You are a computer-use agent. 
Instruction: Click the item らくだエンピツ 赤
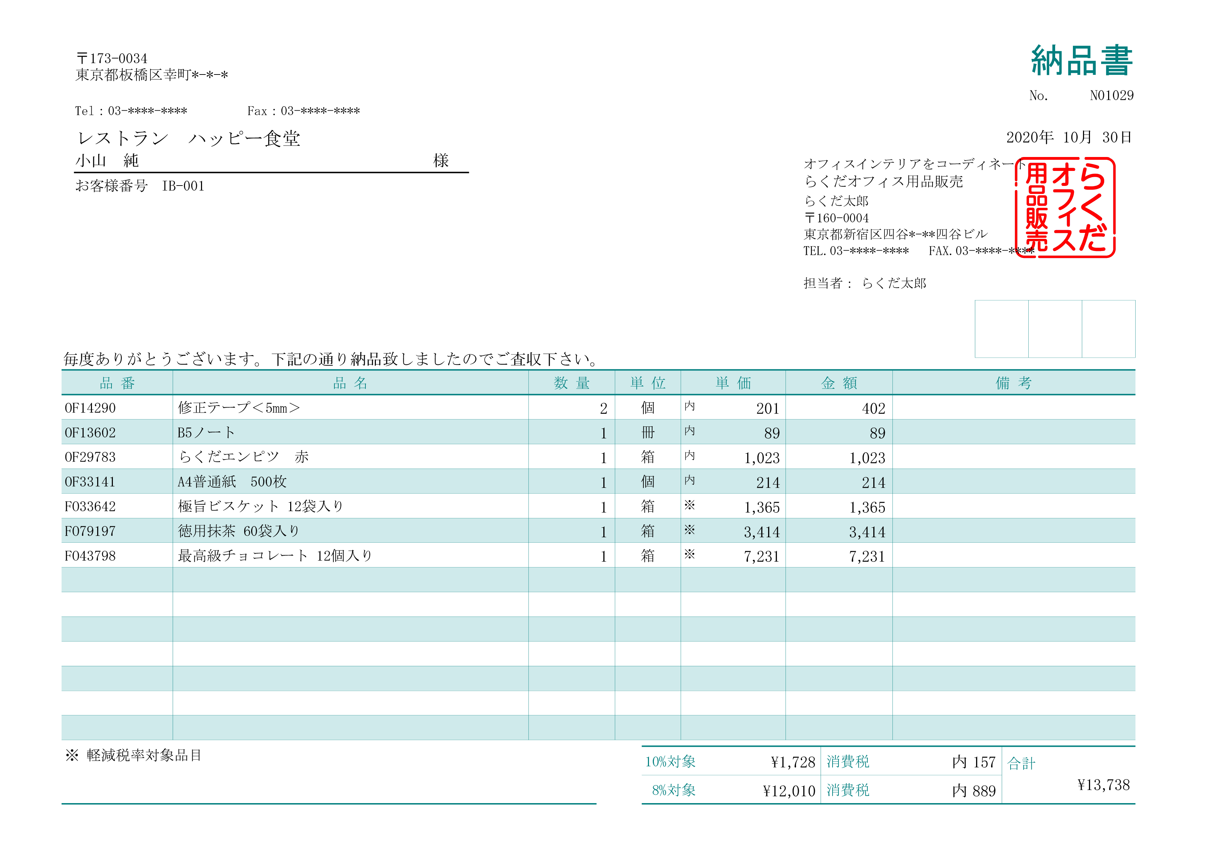[243, 457]
